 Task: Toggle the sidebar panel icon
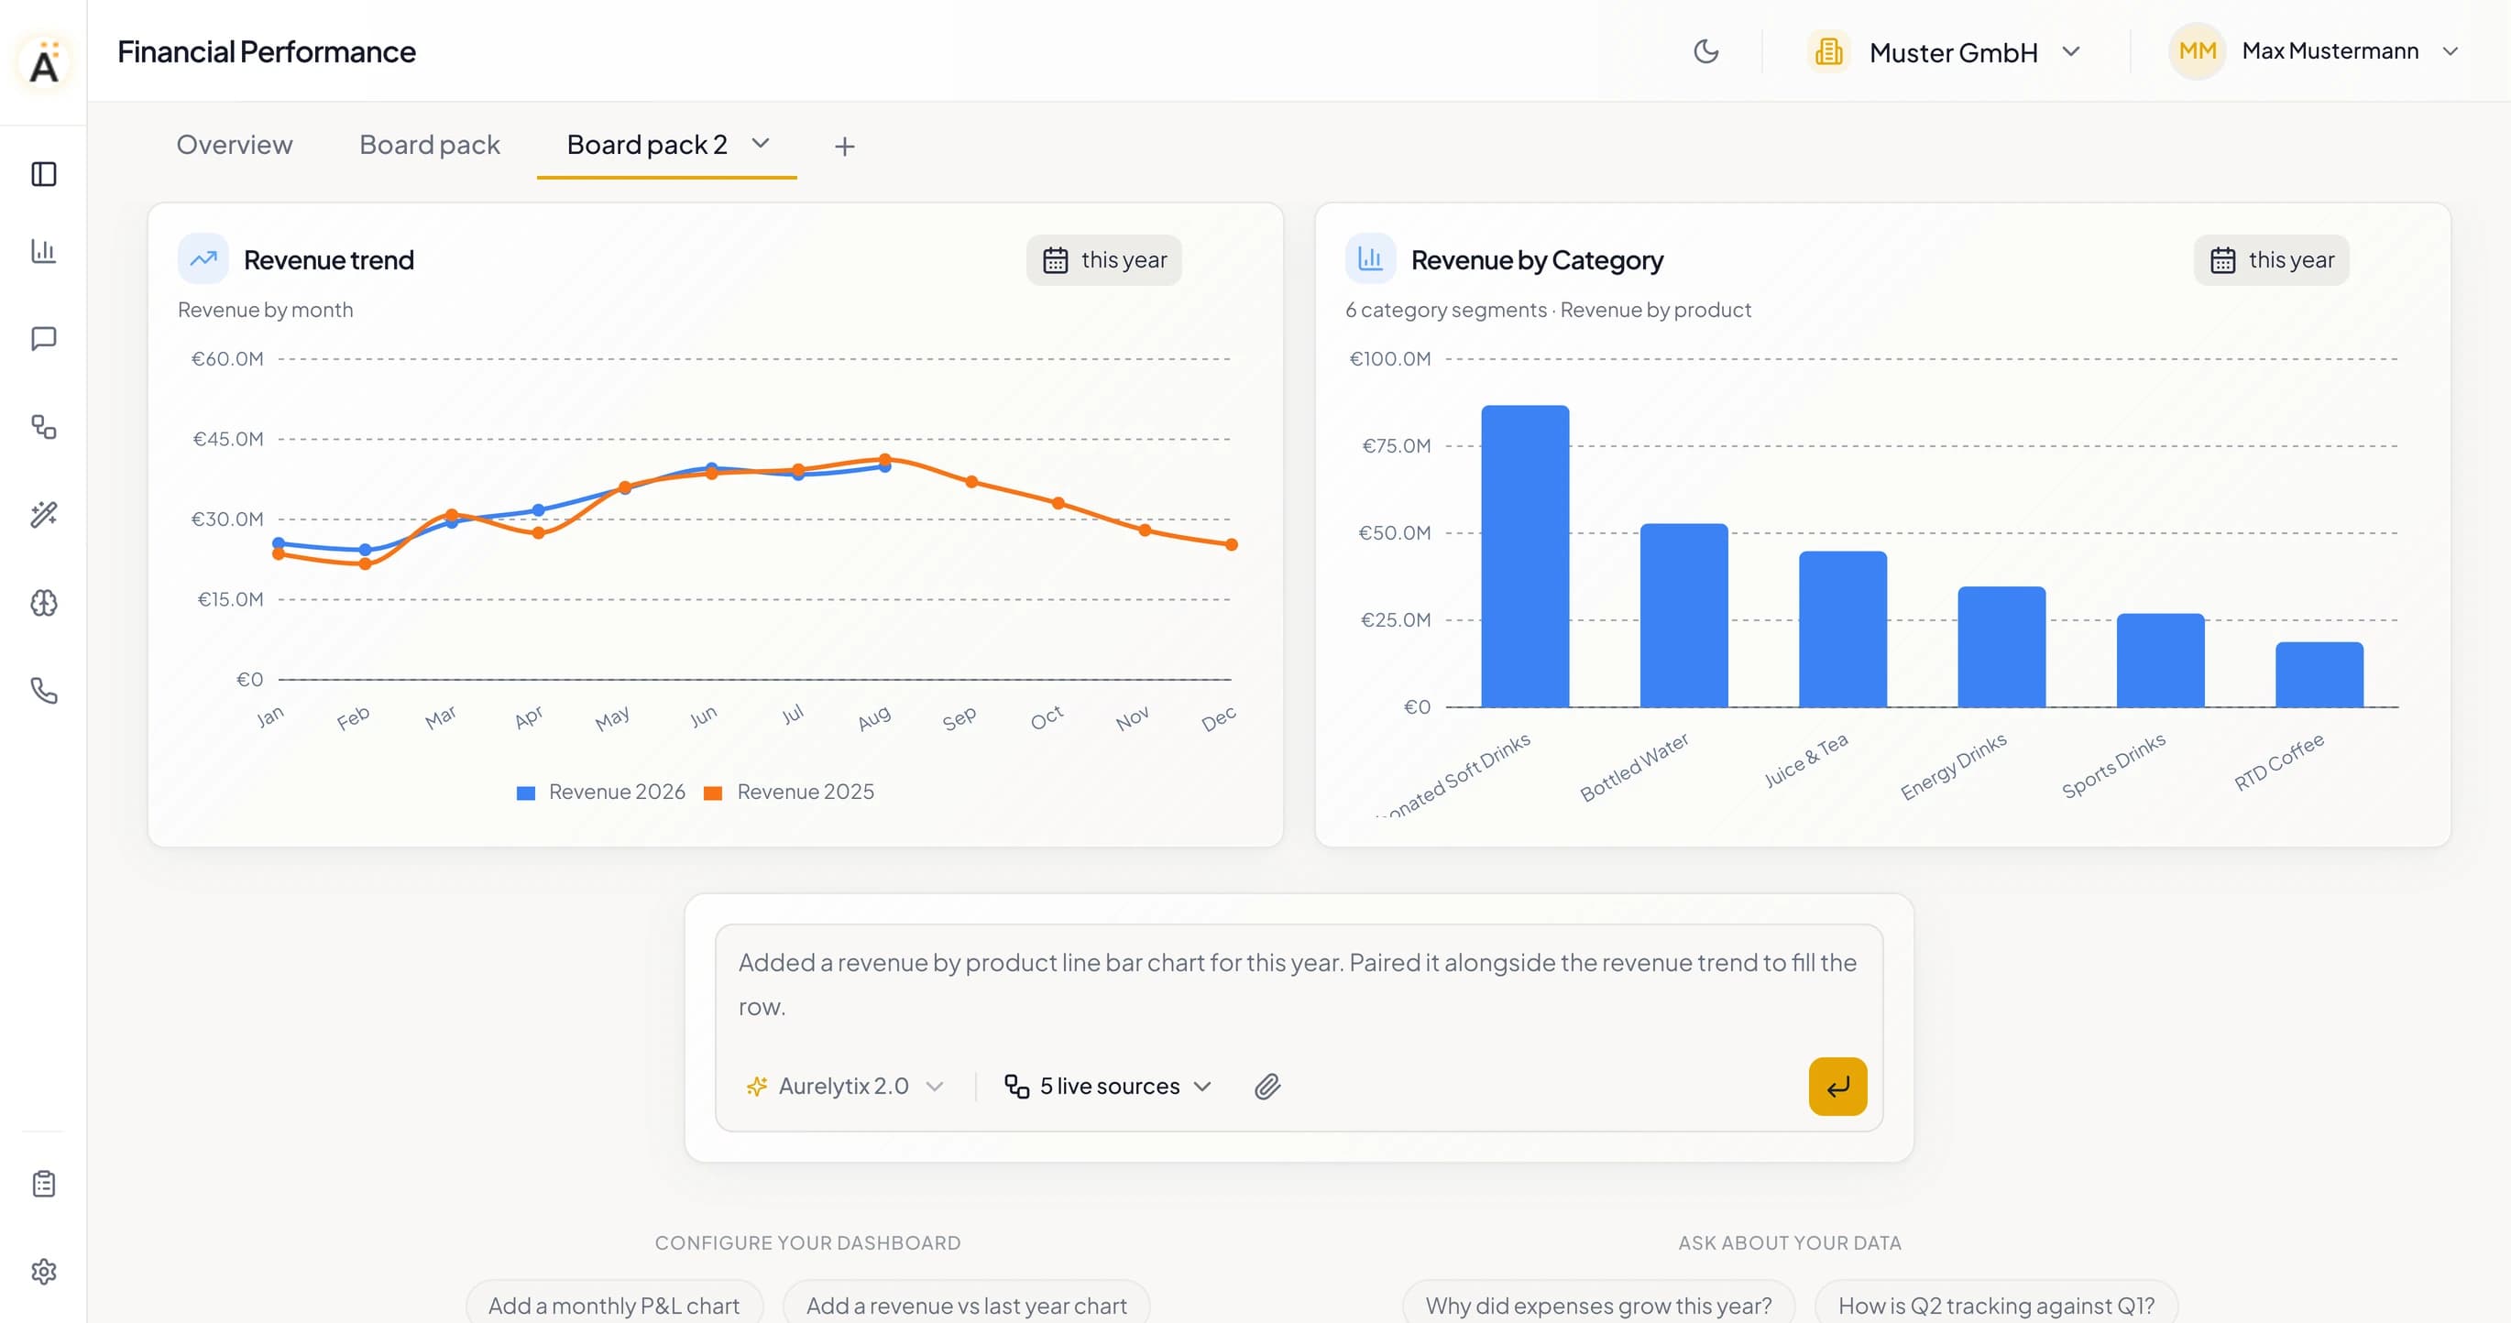click(x=44, y=174)
